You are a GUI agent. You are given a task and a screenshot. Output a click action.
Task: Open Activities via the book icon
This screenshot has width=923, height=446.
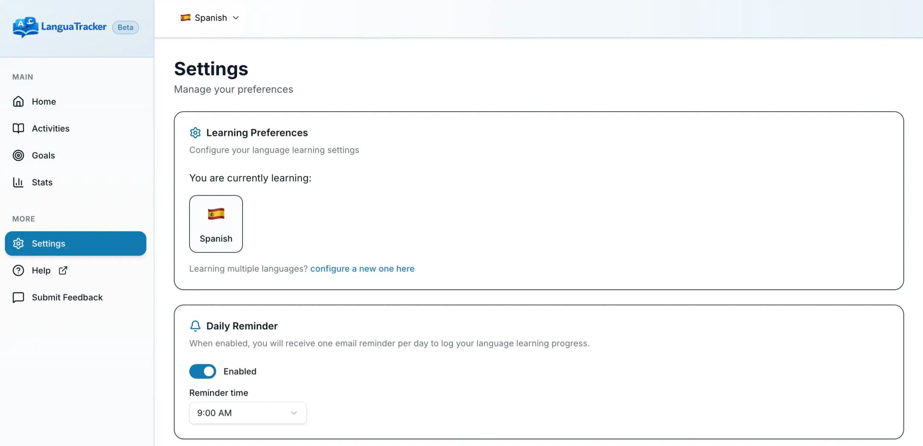click(x=18, y=128)
